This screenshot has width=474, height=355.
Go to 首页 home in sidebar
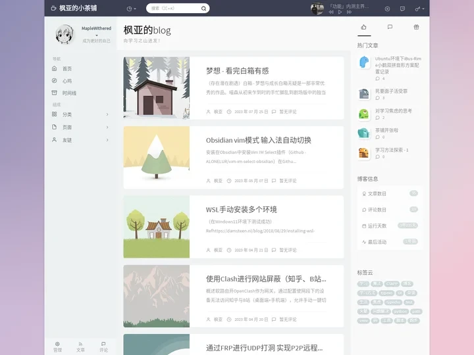(67, 69)
